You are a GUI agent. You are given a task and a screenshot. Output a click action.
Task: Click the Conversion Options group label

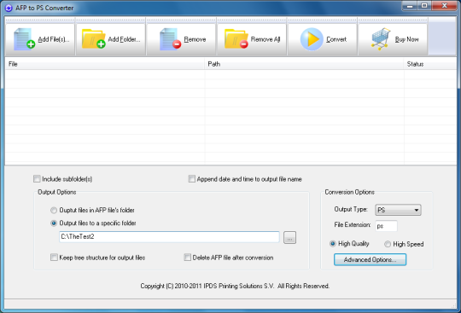pos(349,192)
